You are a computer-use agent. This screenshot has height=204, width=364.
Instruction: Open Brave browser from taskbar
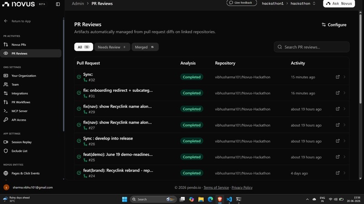(x=220, y=199)
